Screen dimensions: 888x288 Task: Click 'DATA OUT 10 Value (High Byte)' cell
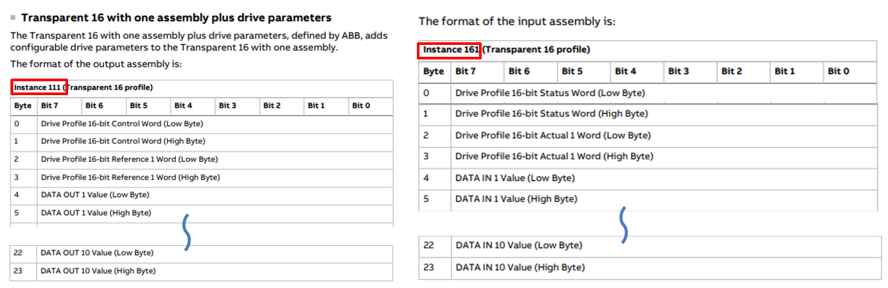pyautogui.click(x=98, y=271)
